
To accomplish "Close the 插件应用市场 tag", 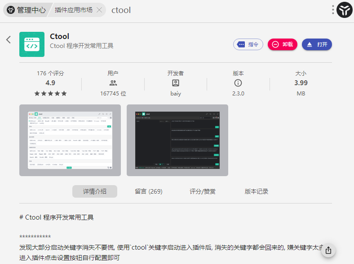I will [x=99, y=10].
